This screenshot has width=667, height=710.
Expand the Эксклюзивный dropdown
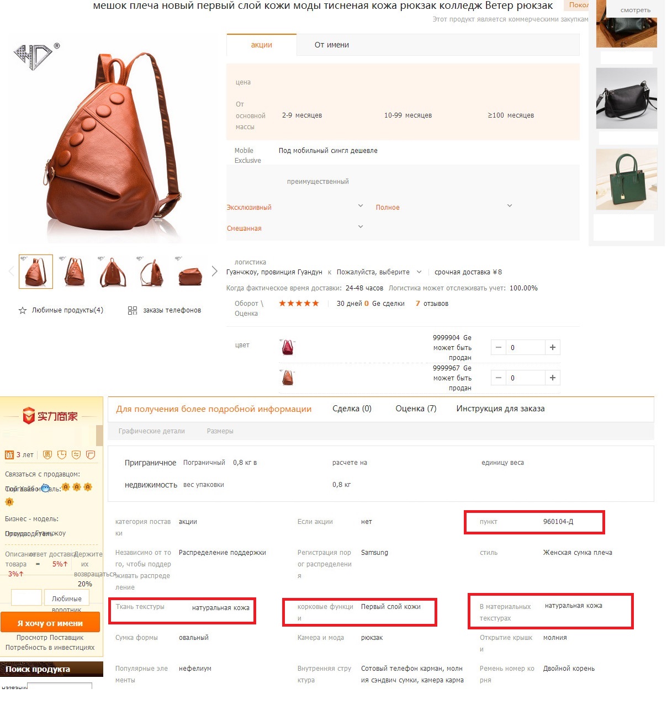[361, 206]
